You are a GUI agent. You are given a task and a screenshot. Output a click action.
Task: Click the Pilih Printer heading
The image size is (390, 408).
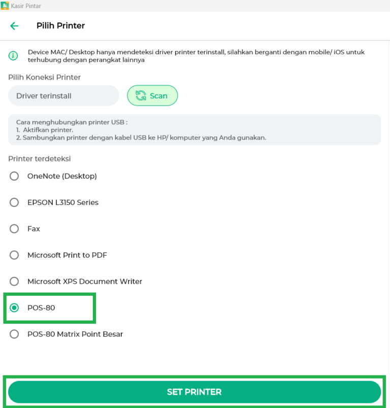pyautogui.click(x=60, y=25)
